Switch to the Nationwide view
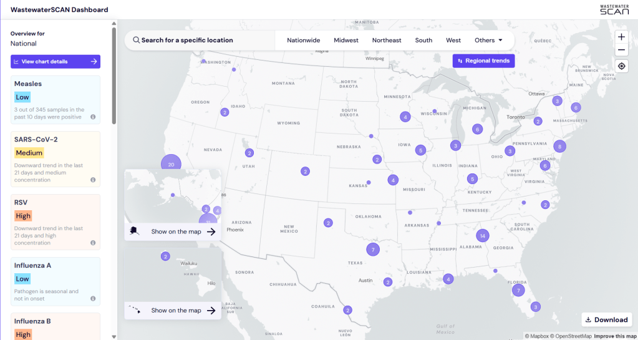This screenshot has width=638, height=340. coord(303,41)
